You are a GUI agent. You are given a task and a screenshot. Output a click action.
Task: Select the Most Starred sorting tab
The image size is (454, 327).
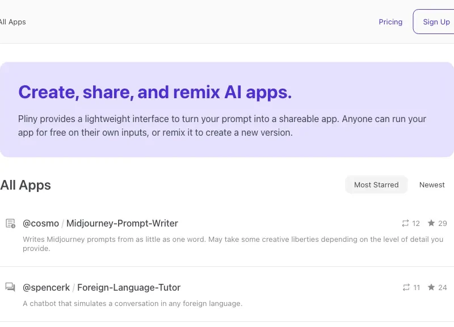click(376, 185)
